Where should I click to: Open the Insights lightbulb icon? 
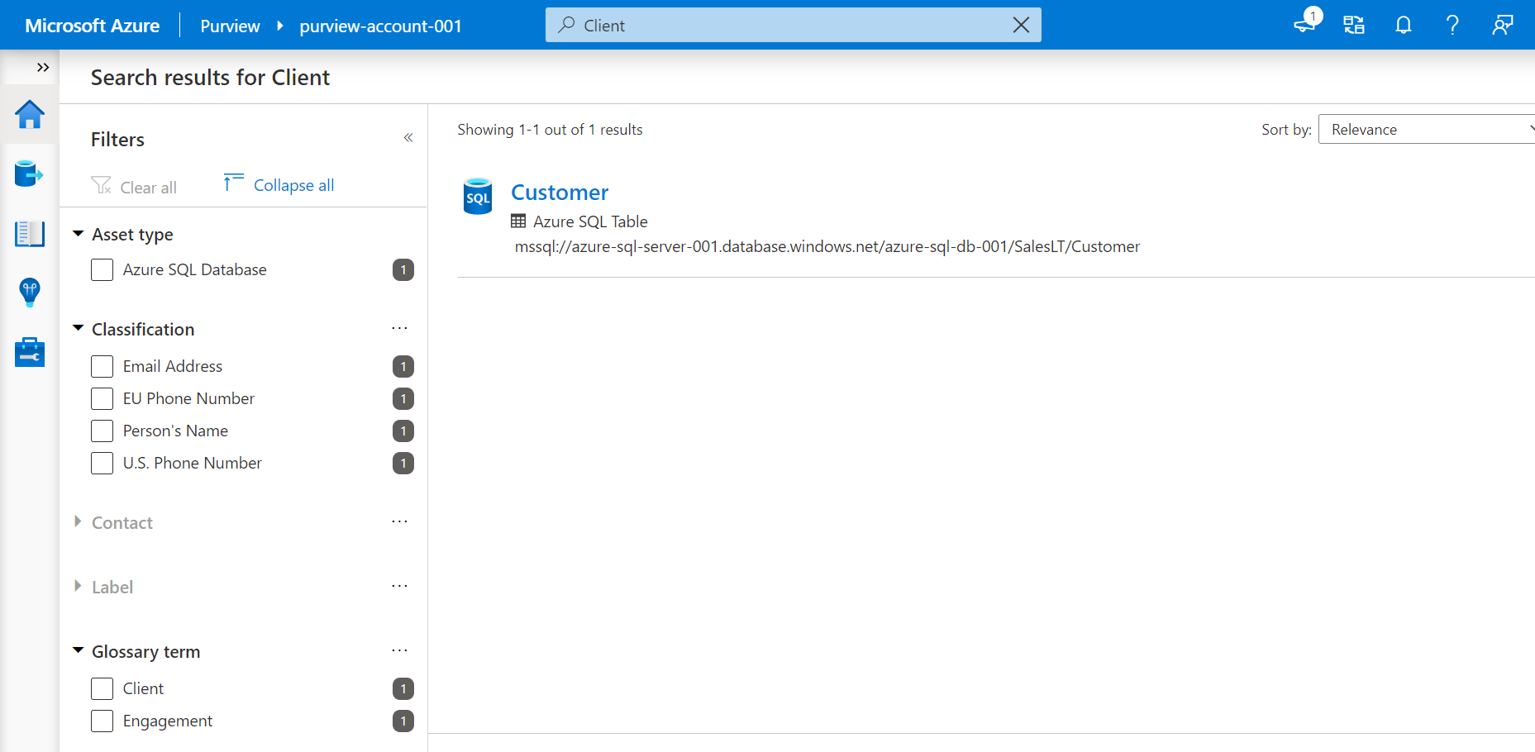point(30,293)
